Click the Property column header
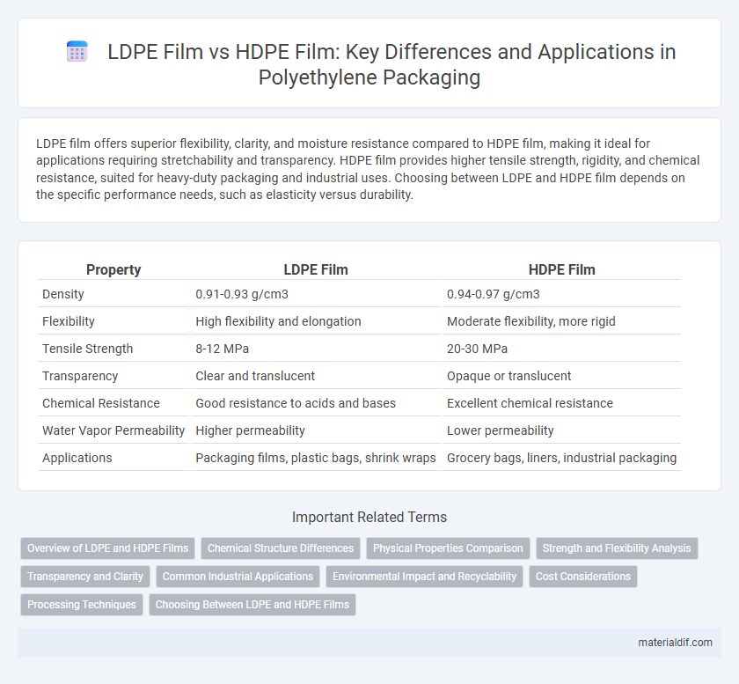739x684 pixels. tap(113, 269)
